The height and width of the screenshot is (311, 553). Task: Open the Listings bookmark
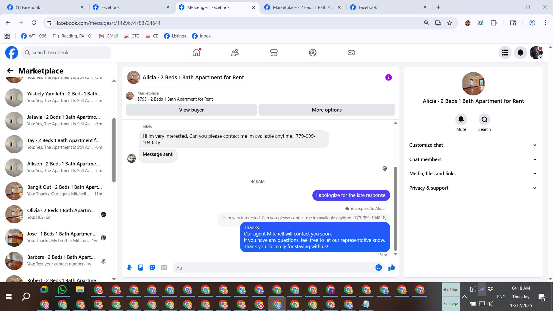(175, 36)
